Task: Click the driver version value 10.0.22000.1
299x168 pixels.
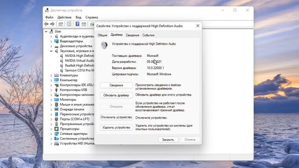Action: (x=155, y=68)
